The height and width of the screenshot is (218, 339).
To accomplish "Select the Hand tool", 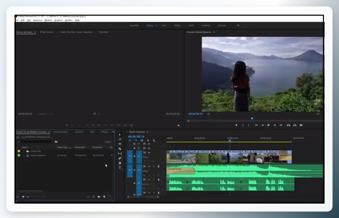I will click(x=120, y=163).
